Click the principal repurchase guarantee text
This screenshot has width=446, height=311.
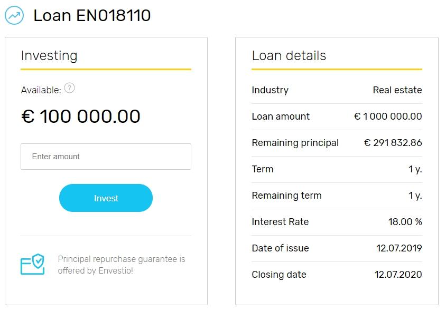[x=122, y=265]
